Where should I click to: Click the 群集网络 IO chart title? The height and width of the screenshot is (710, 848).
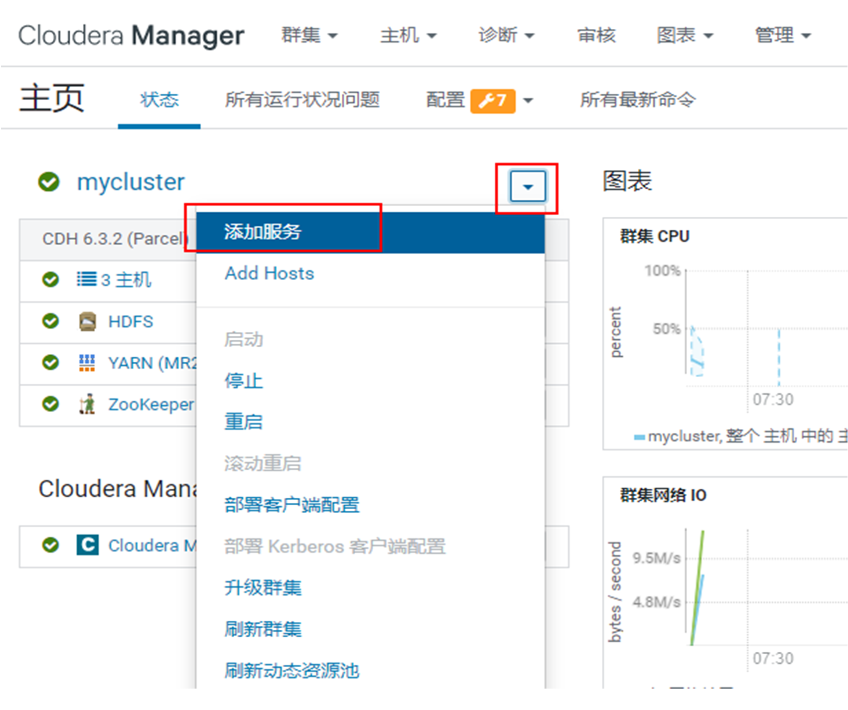coord(663,495)
